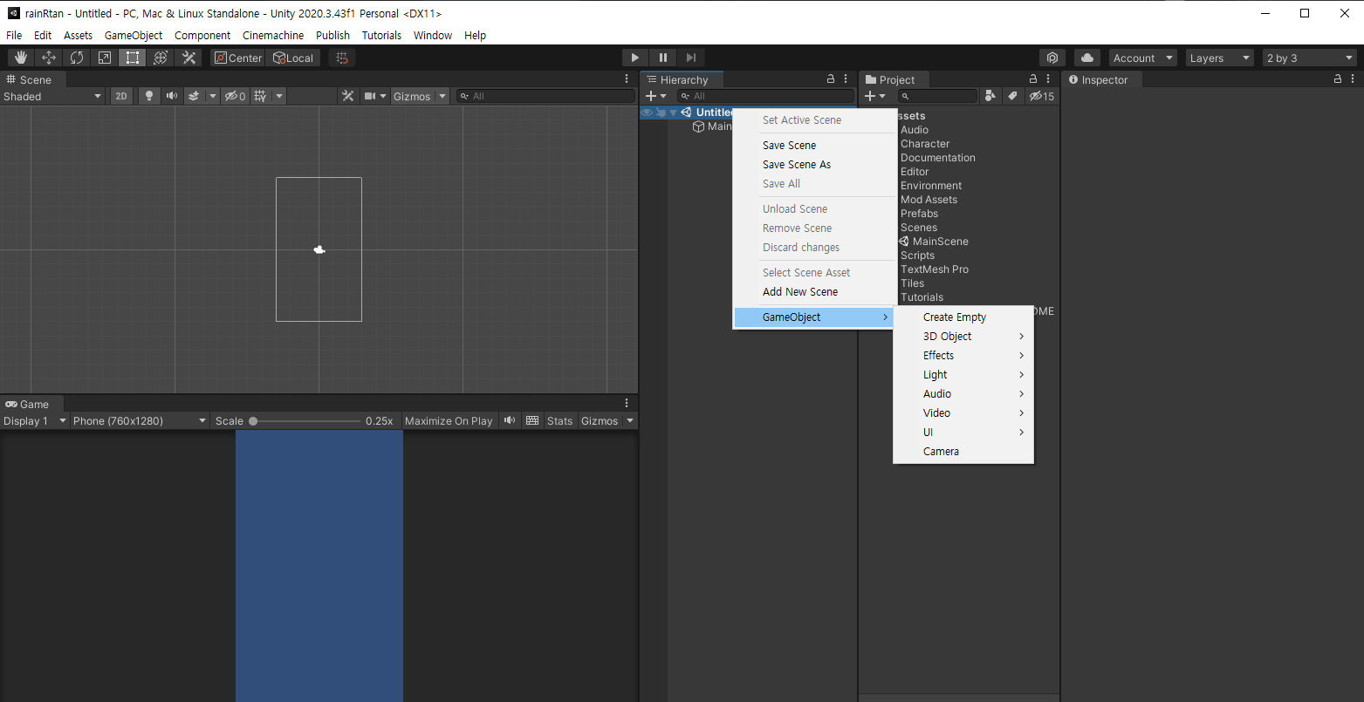Open the Project create plus dropdown
This screenshot has height=702, width=1364.
coord(875,96)
